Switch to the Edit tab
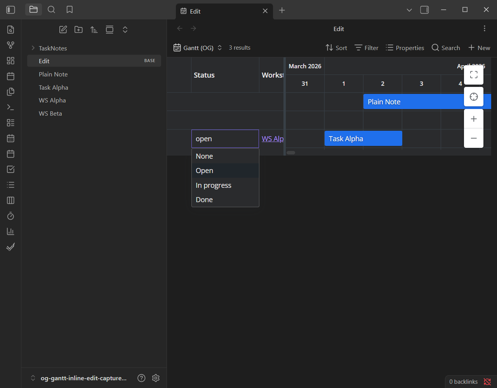Image resolution: width=497 pixels, height=388 pixels. 224,11
